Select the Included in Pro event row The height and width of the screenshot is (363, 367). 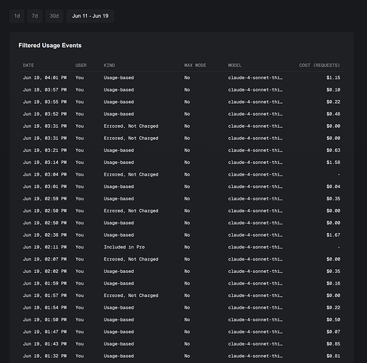(181, 247)
